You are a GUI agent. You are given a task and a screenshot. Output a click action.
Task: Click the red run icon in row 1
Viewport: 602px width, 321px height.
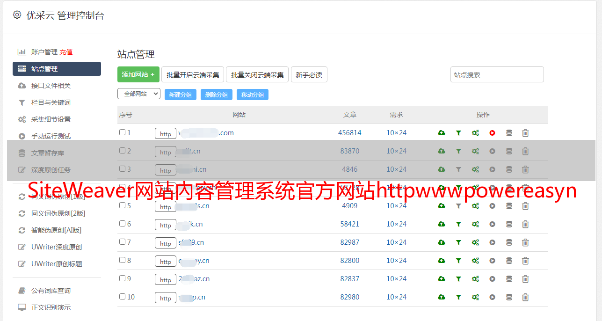[x=492, y=133]
